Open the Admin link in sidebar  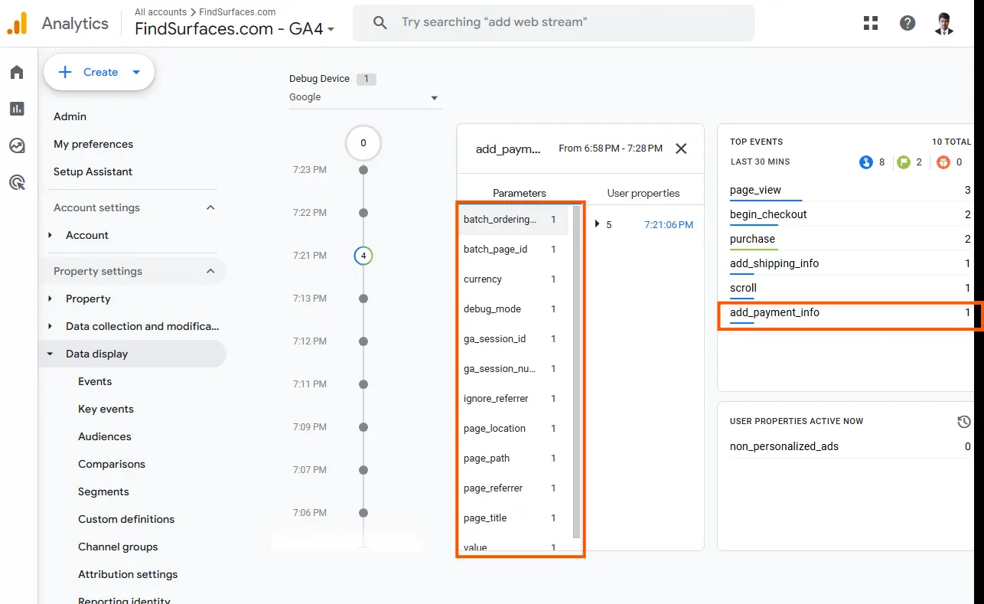[x=70, y=116]
